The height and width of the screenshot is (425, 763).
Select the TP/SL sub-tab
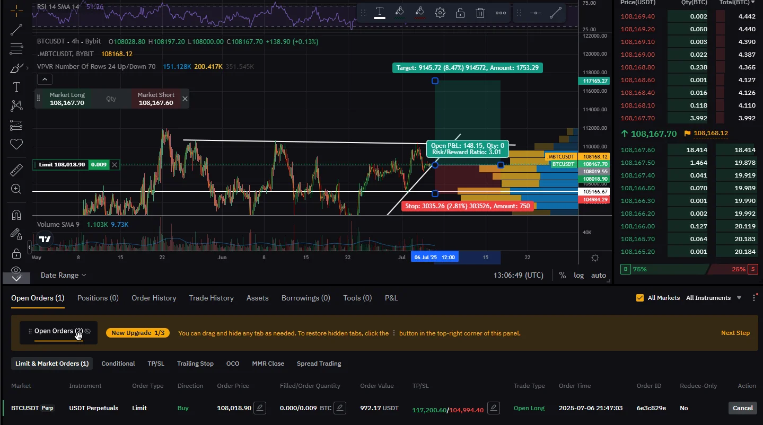pyautogui.click(x=156, y=364)
